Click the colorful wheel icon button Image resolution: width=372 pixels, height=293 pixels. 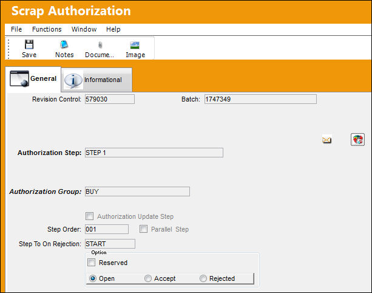(x=357, y=139)
